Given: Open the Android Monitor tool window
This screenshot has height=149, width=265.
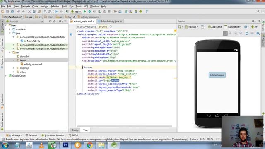Looking at the screenshot, I should tap(53, 135).
